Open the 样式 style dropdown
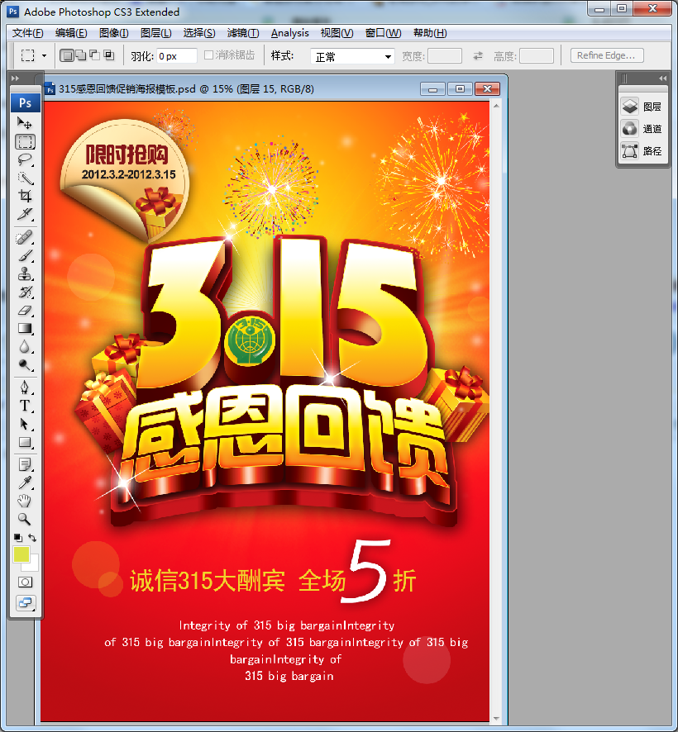 352,56
